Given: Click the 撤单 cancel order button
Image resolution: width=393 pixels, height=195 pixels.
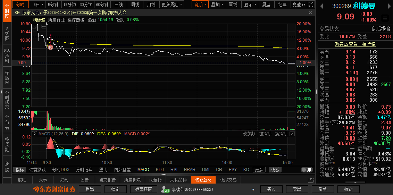Looking at the screenshot, I should (323, 189).
